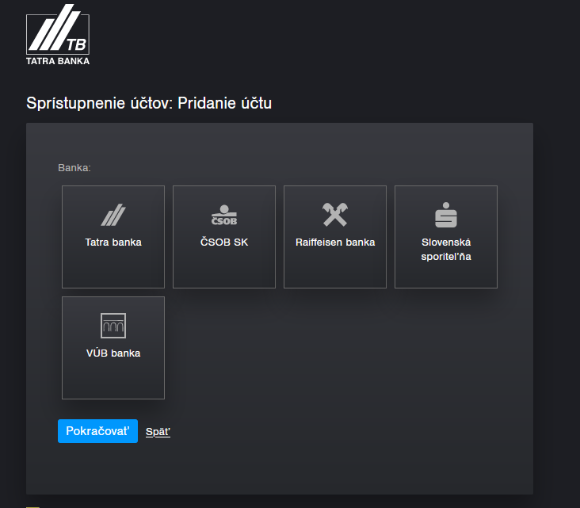Continue with the Pokračovať button

coord(97,431)
